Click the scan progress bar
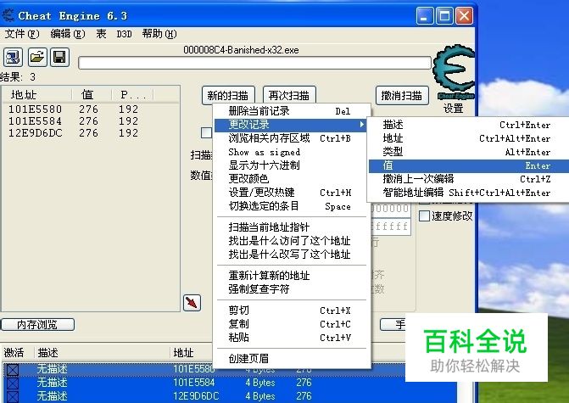Screen dimensions: 569x403 254,63
